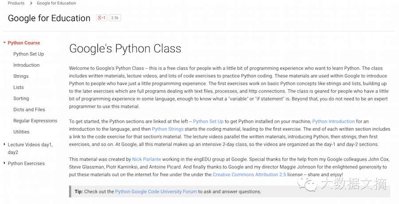Click the Google +1 button
This screenshot has height=204, width=399.
coord(101,18)
